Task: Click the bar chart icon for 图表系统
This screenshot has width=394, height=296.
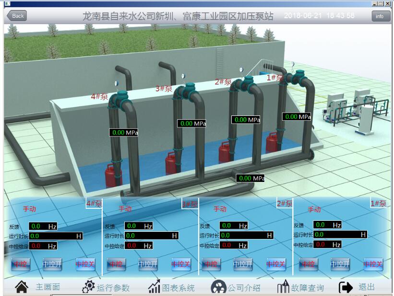Action: [154, 287]
